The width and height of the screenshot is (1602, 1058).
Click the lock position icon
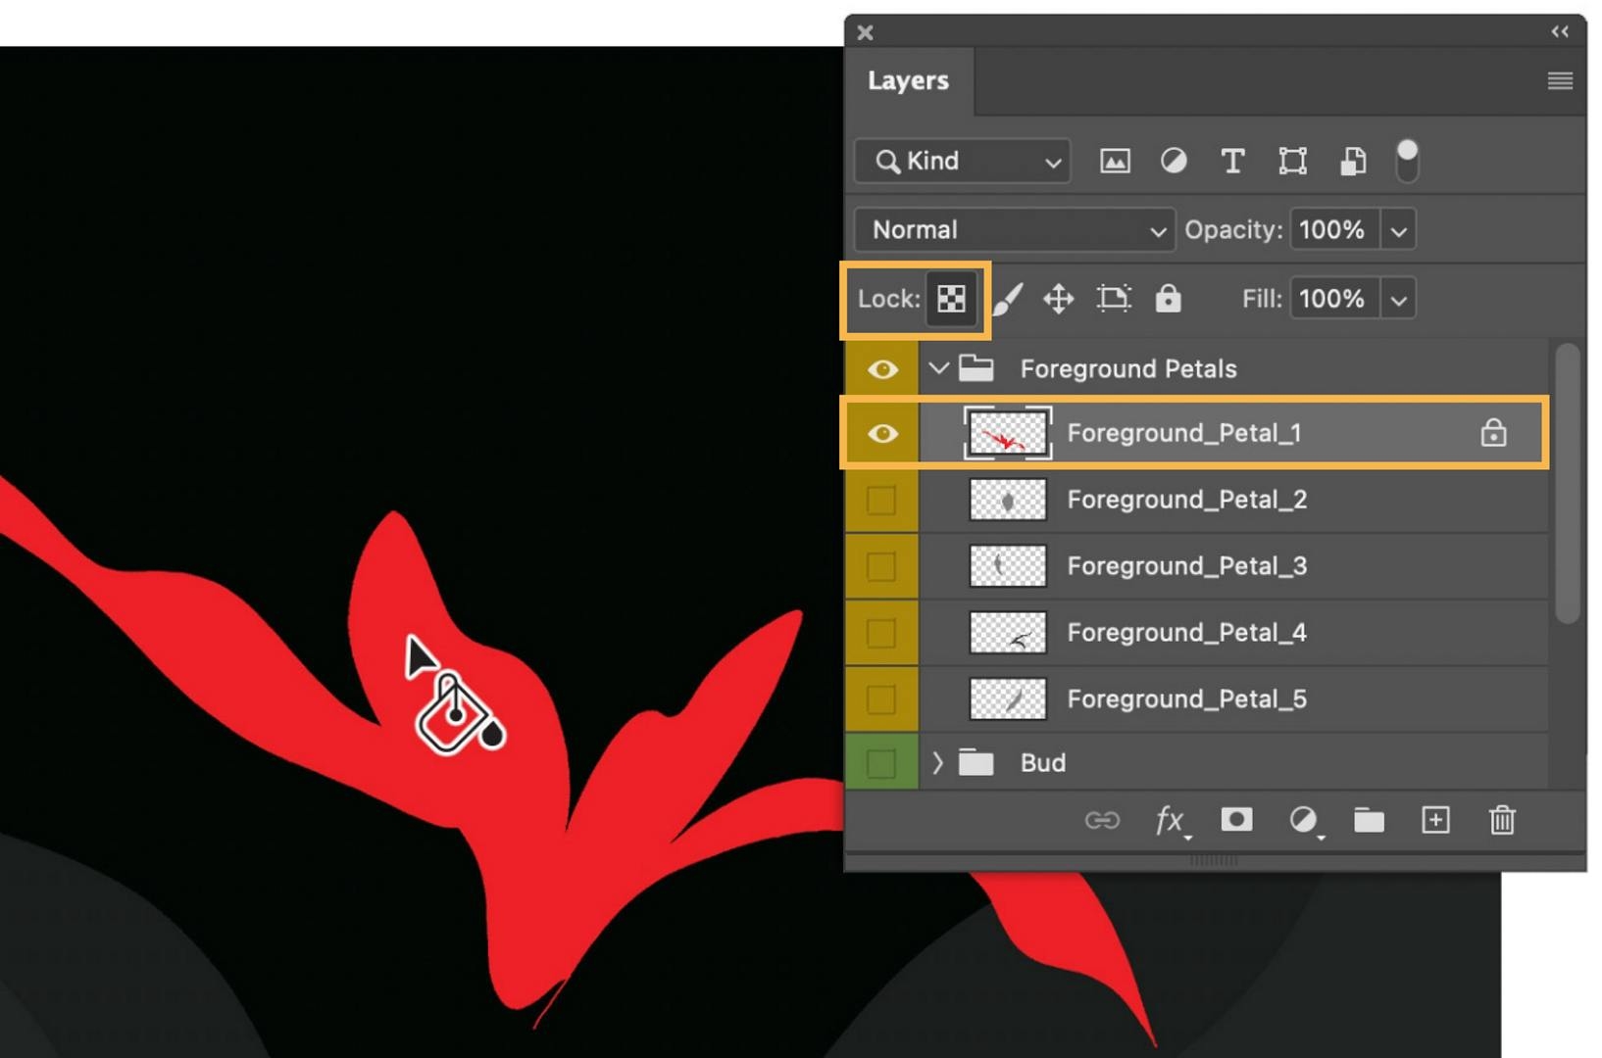coord(1058,299)
